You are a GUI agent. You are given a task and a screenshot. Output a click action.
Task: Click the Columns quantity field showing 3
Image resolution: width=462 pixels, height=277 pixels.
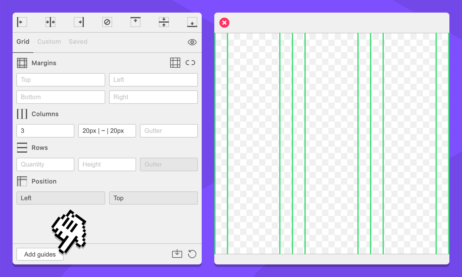pos(45,131)
